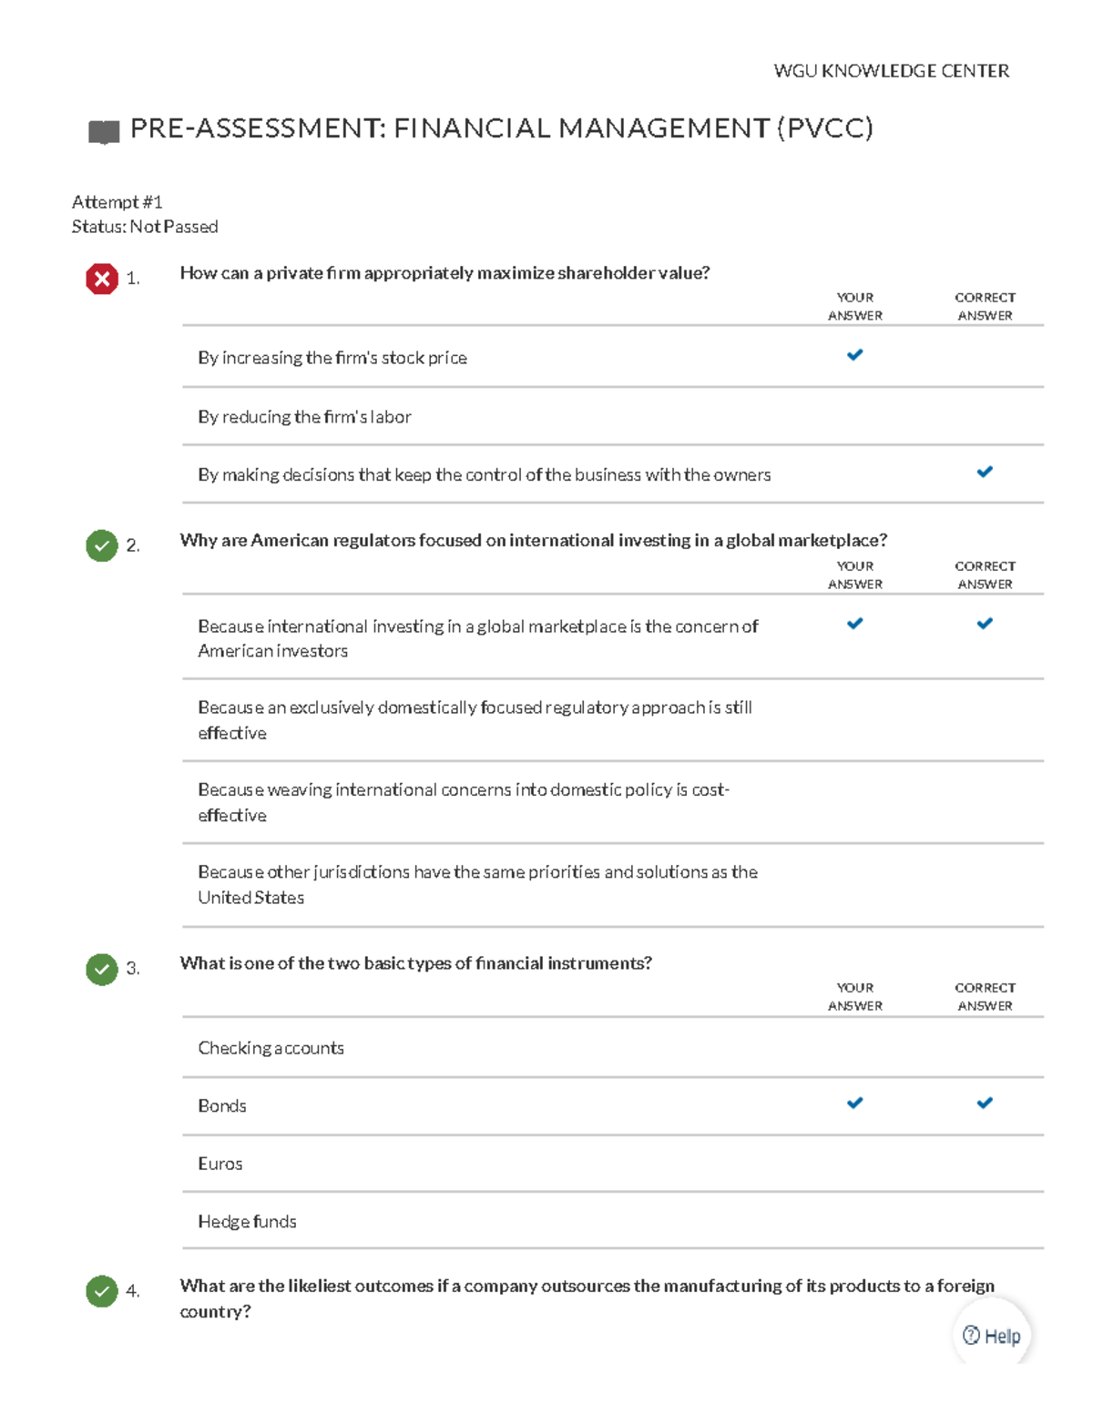Open the Help button
Image resolution: width=1093 pixels, height=1414 pixels.
point(992,1336)
